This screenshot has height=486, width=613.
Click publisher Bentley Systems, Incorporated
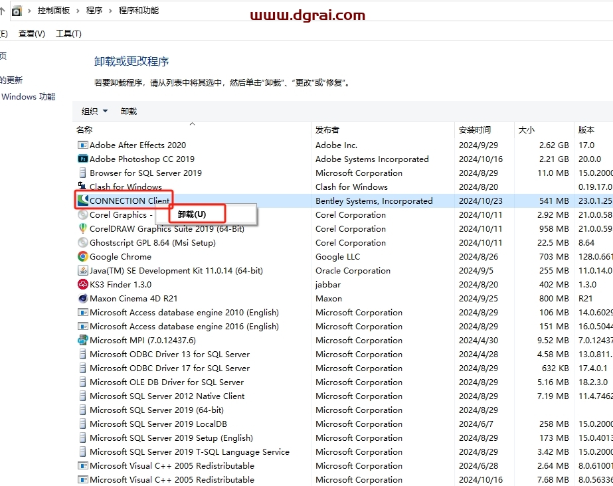point(374,201)
